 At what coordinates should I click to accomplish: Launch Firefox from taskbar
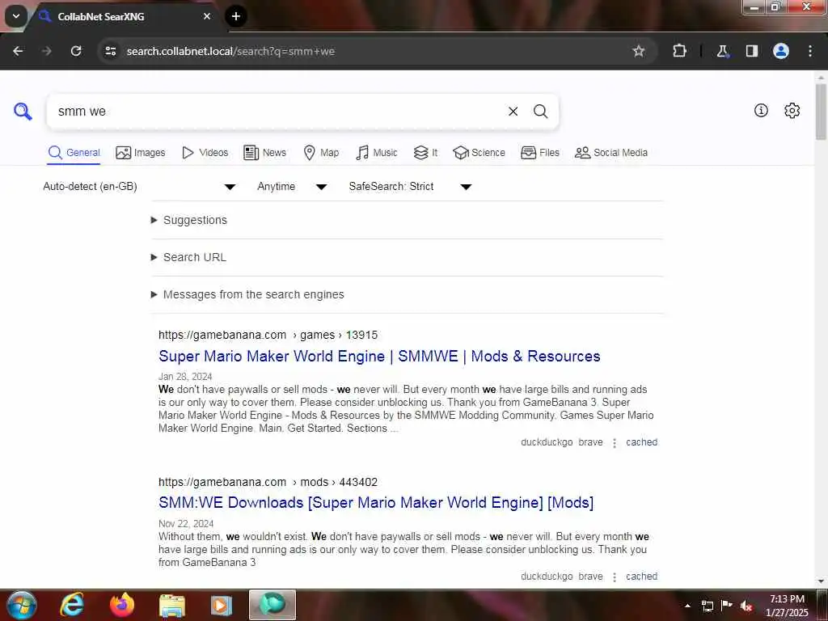pos(122,605)
